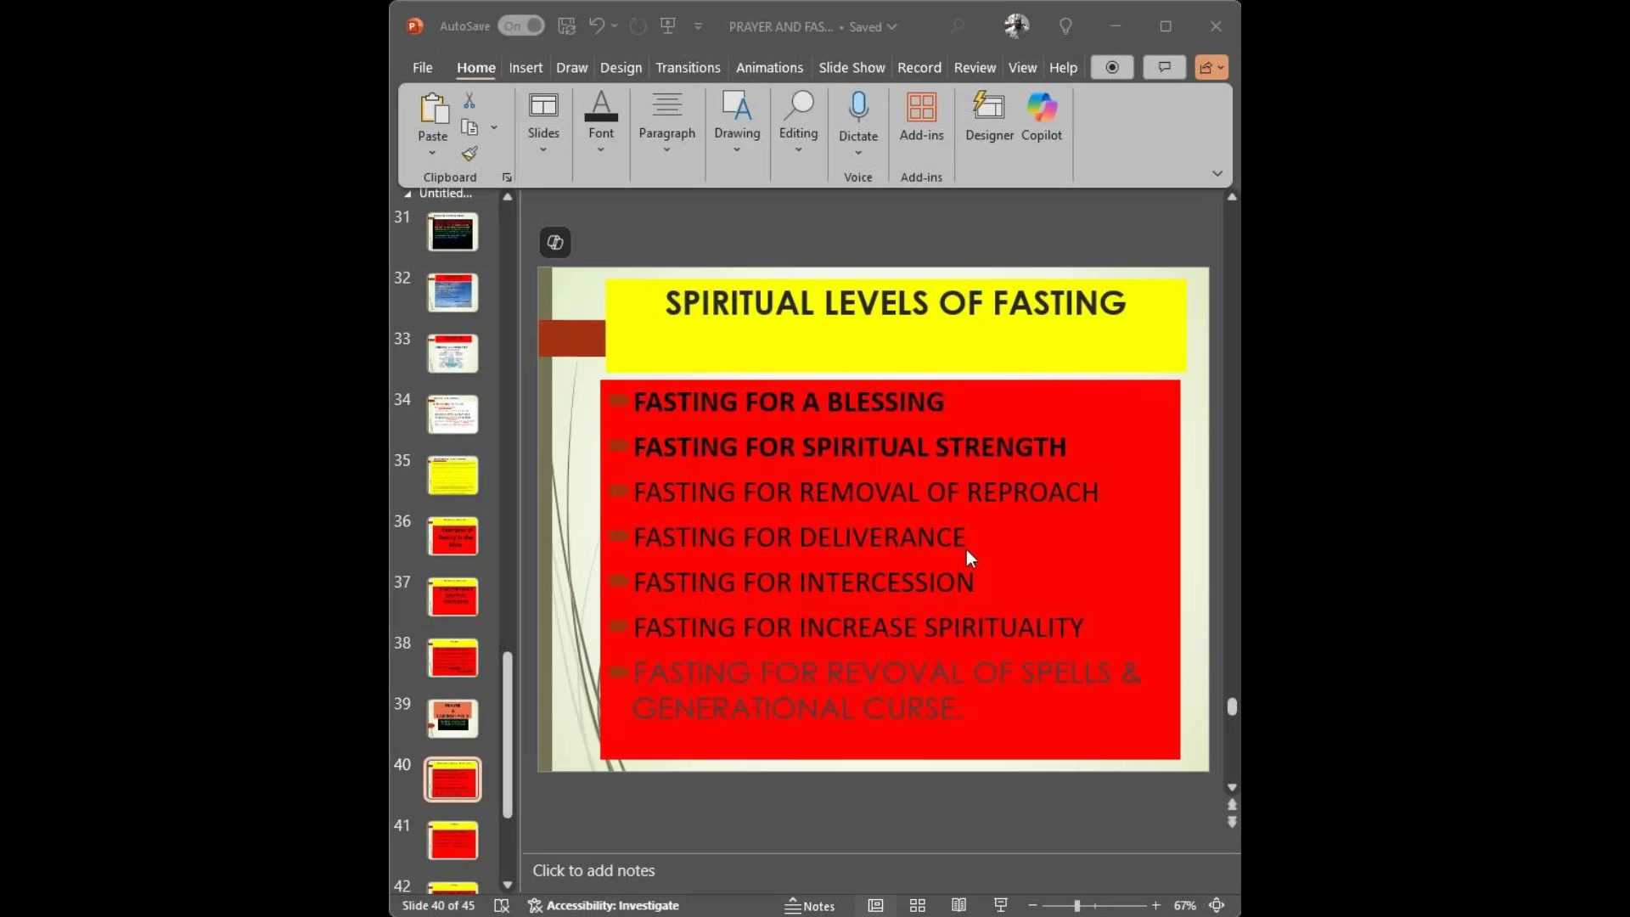This screenshot has width=1630, height=917.
Task: Click the Format Painter brush icon
Action: pyautogui.click(x=469, y=154)
